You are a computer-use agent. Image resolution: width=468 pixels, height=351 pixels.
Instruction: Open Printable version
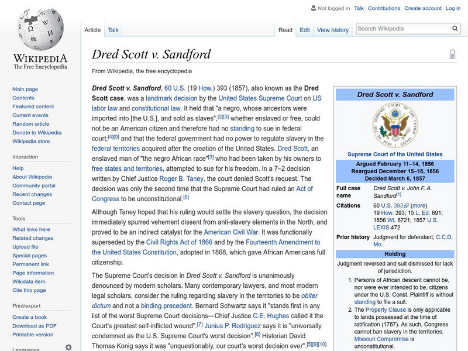coord(33,334)
